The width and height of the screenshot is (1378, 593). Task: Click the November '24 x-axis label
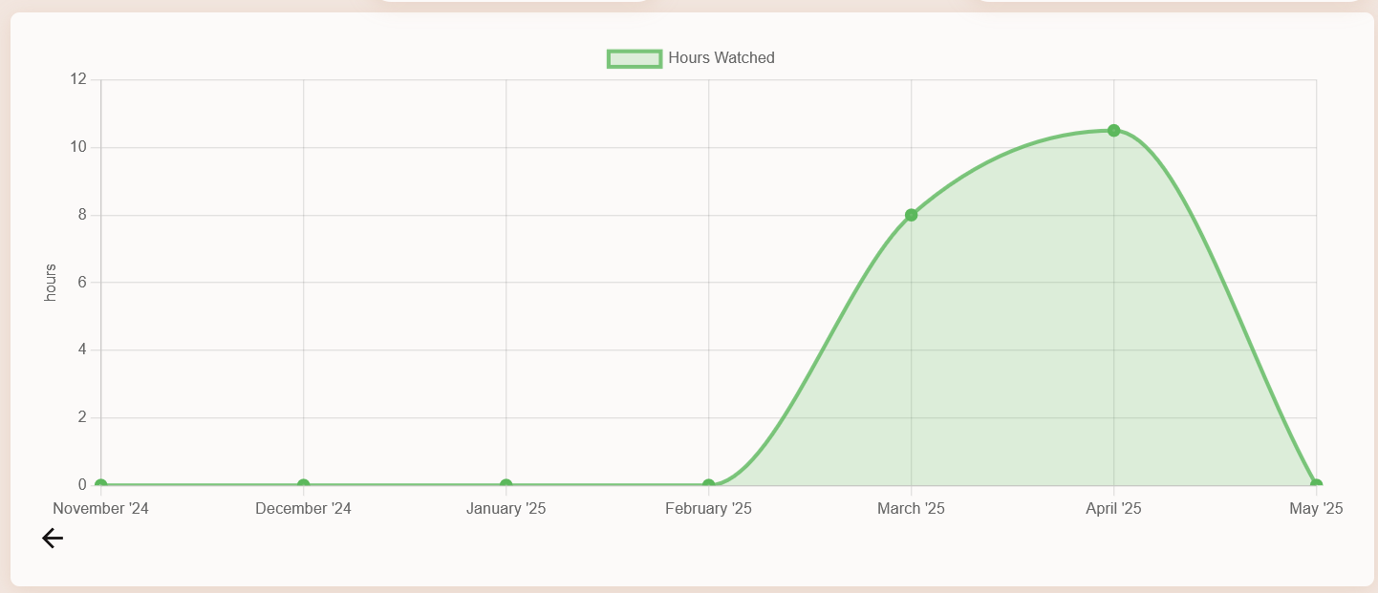click(x=101, y=509)
